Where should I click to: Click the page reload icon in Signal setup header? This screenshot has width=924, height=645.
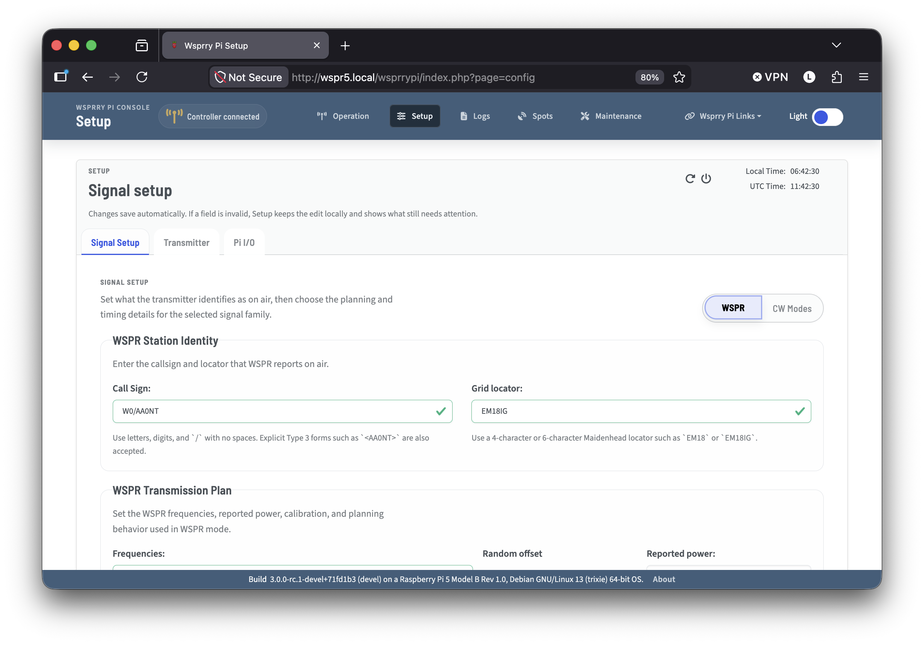click(x=690, y=179)
